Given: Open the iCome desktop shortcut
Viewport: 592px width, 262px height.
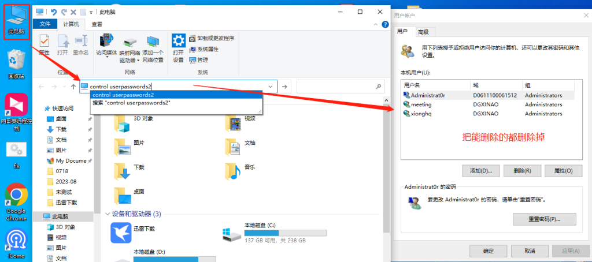Looking at the screenshot, I should [16, 244].
